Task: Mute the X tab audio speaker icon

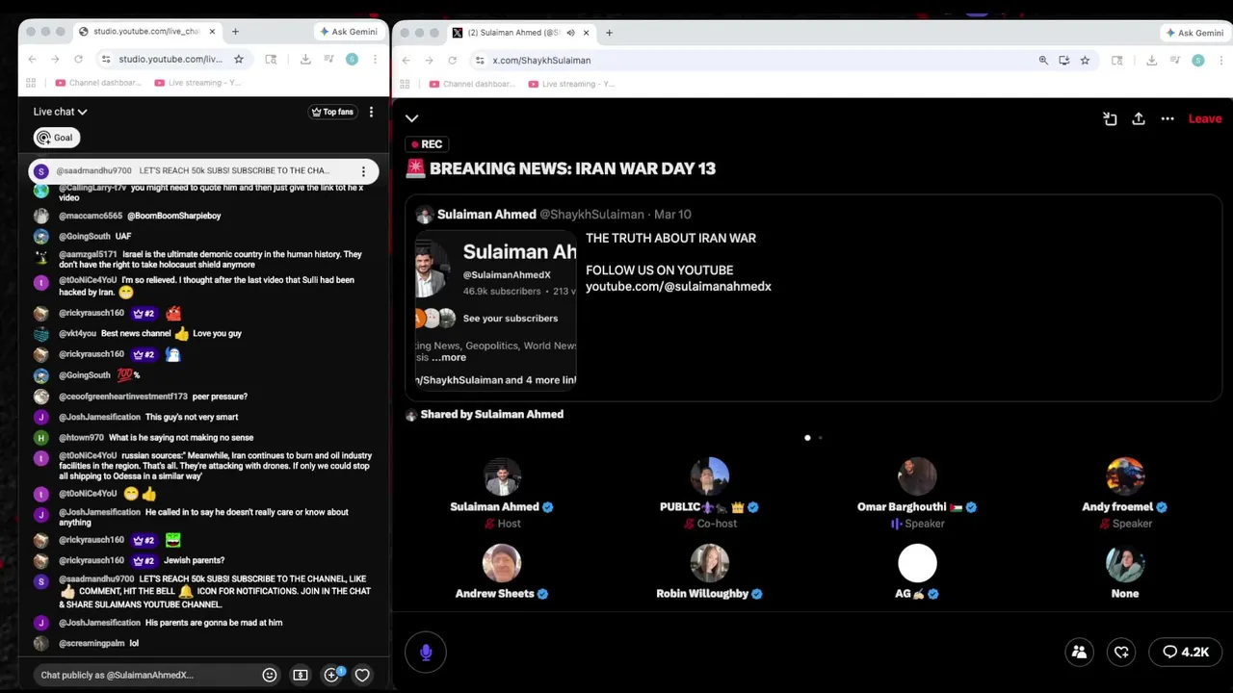Action: pos(570,32)
